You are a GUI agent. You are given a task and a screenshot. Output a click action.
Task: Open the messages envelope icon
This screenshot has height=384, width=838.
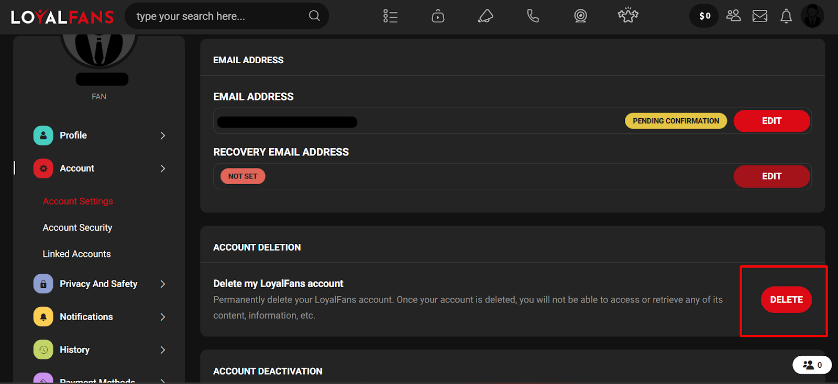[x=760, y=16]
